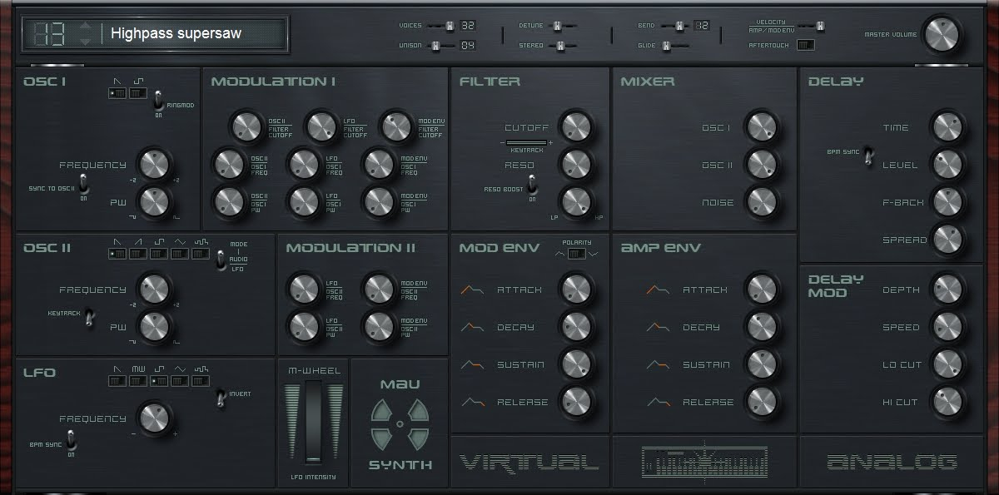Click the Mod Env Attack knob
999x495 pixels.
576,290
